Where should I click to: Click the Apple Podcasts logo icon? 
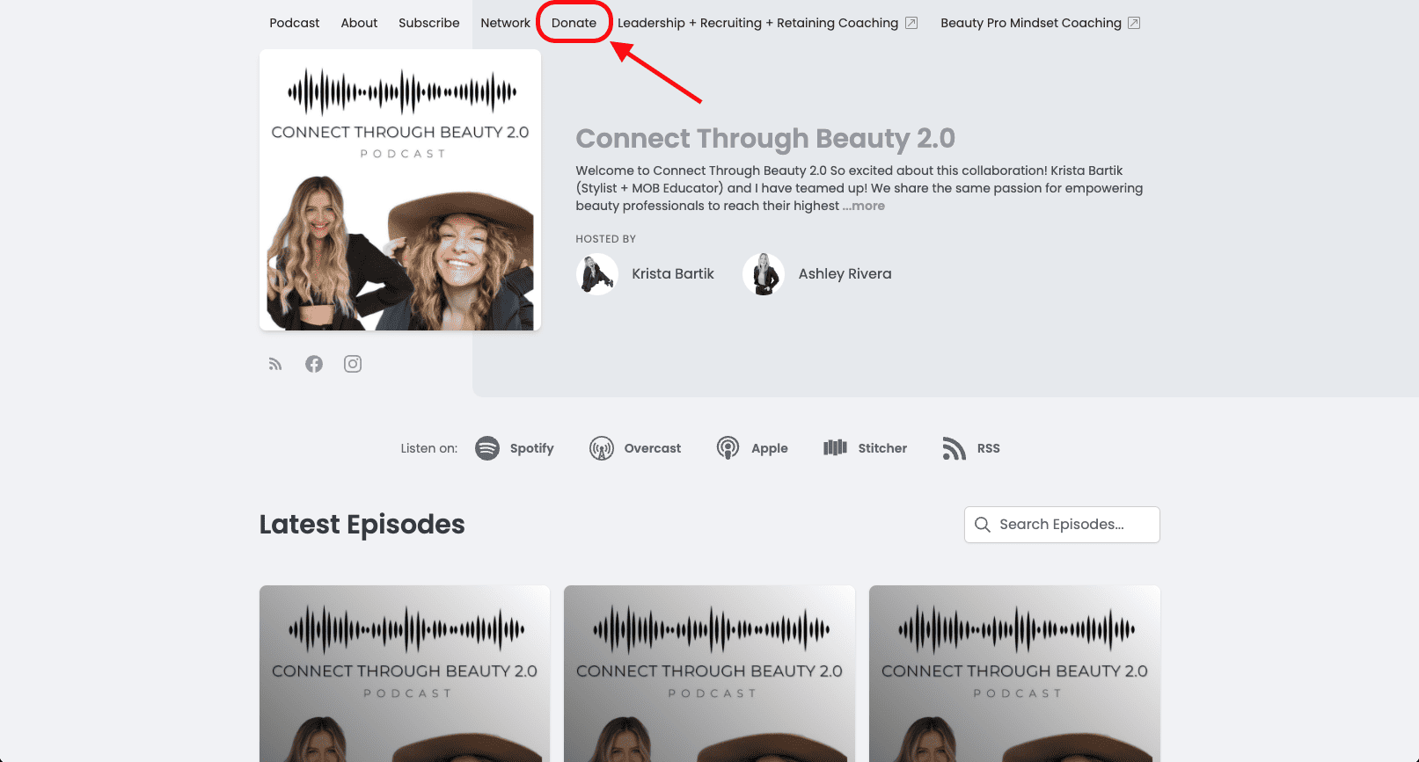pos(728,448)
